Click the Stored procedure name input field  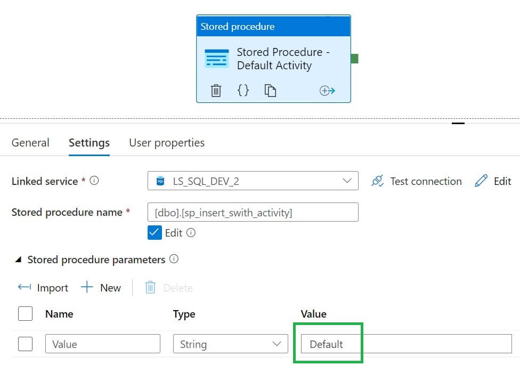point(253,213)
